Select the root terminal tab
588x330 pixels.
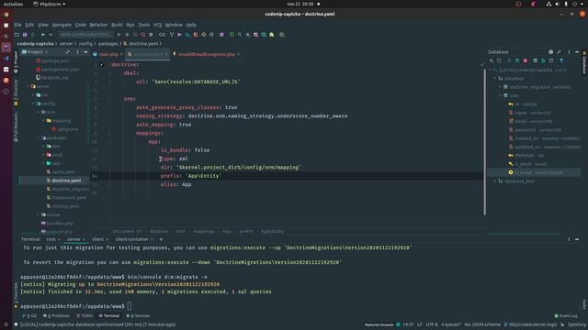(51, 239)
